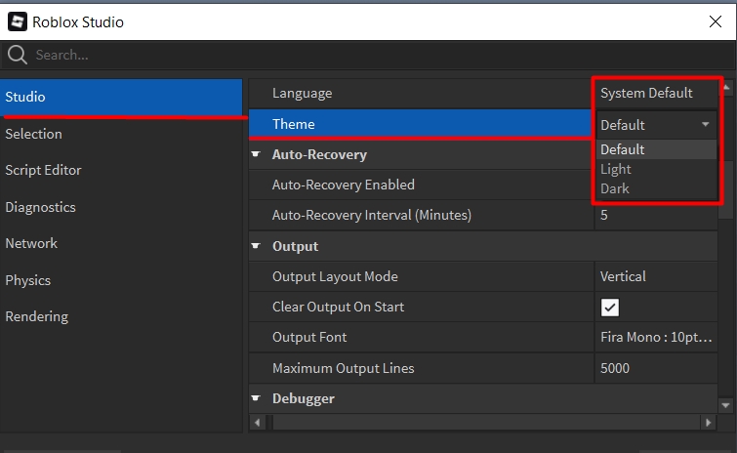Select the Language property label
This screenshot has width=737, height=453.
point(303,93)
